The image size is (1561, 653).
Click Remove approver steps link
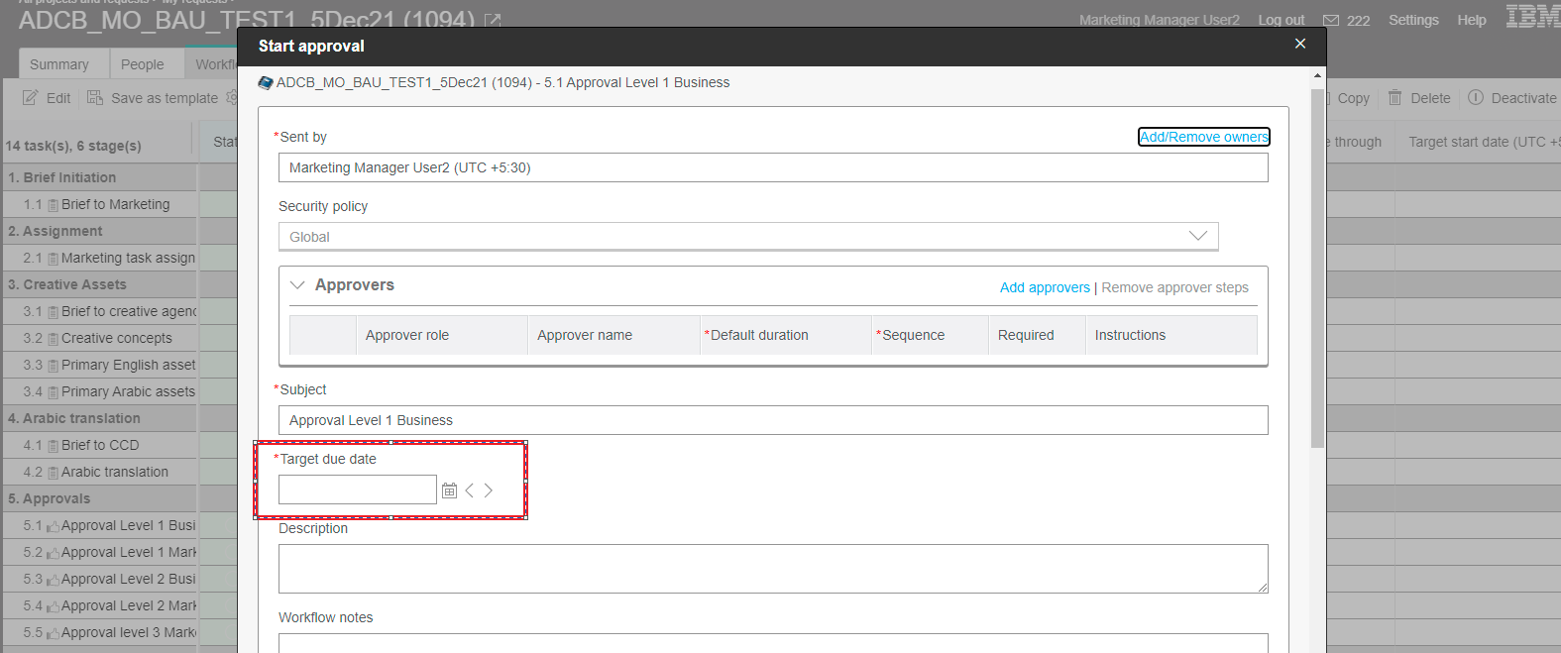(1174, 287)
